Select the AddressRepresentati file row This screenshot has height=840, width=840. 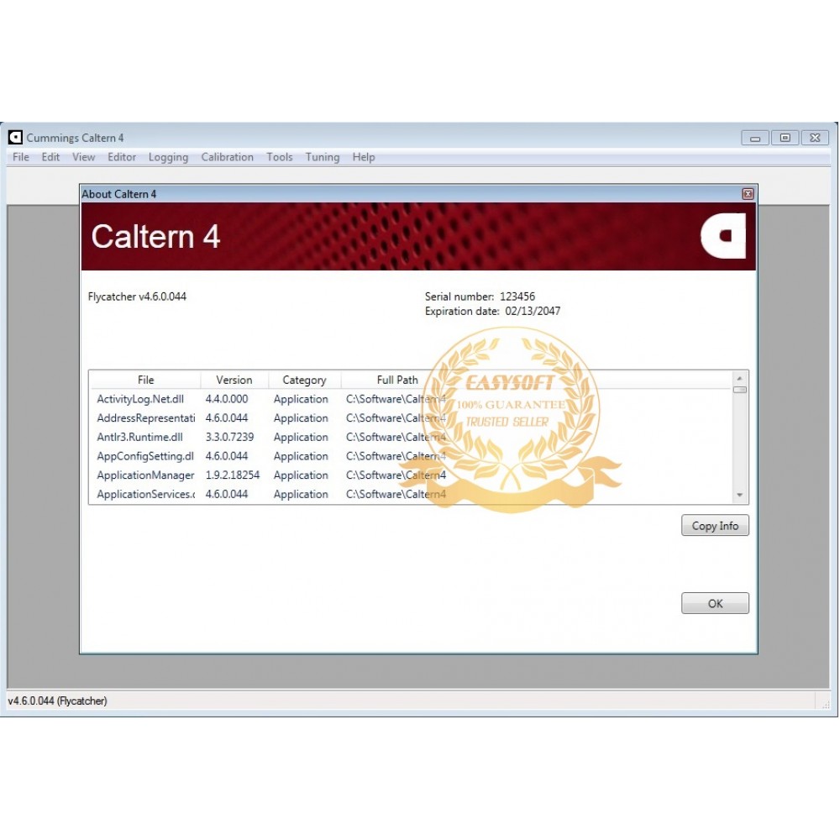point(412,417)
